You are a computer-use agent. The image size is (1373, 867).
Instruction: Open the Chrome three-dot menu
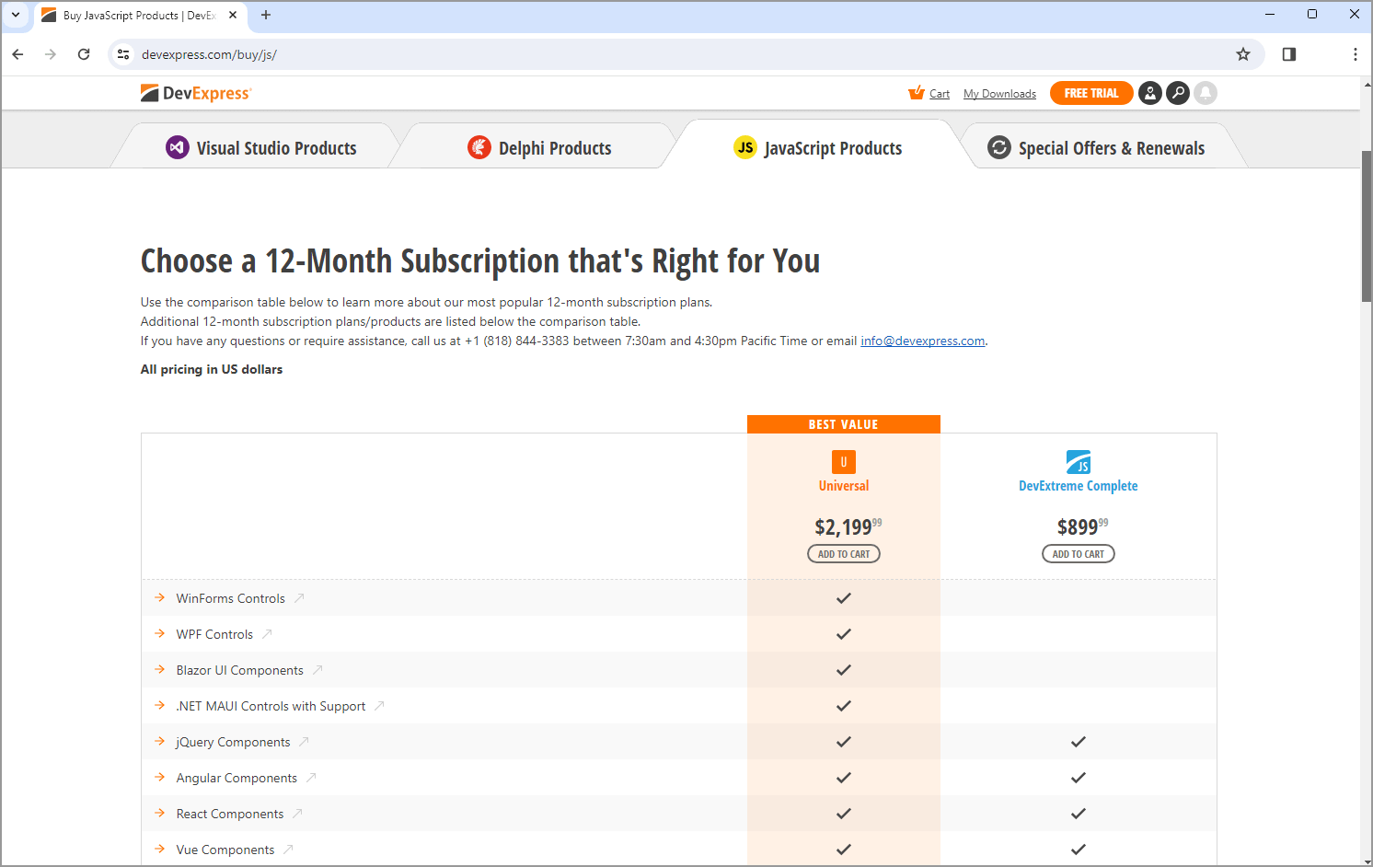click(x=1355, y=54)
